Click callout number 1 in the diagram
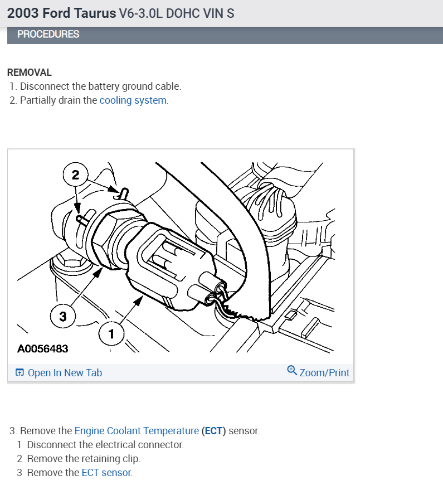The image size is (443, 490). pos(111,334)
